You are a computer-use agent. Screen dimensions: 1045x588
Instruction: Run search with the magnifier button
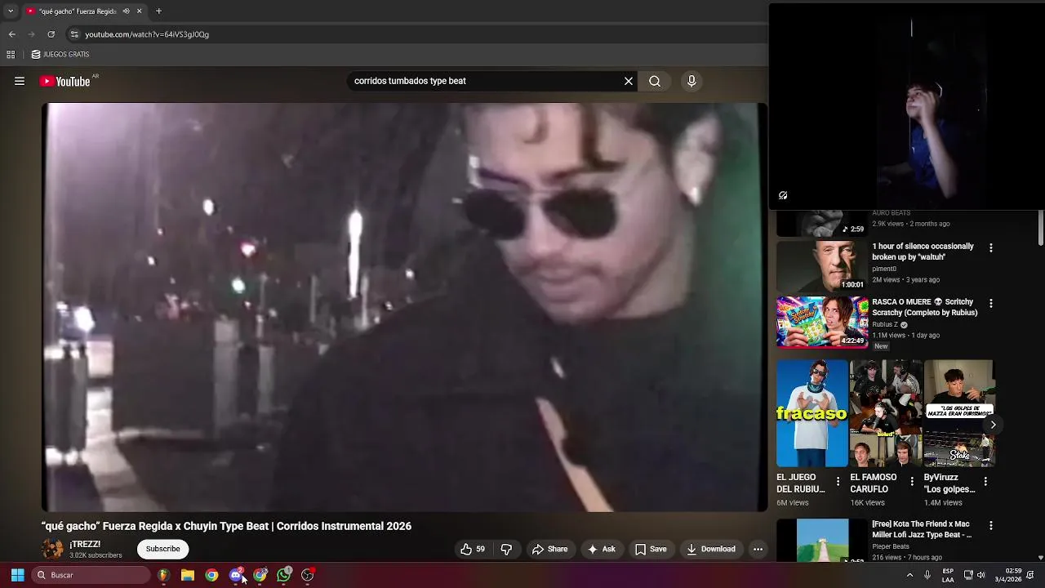click(x=655, y=81)
